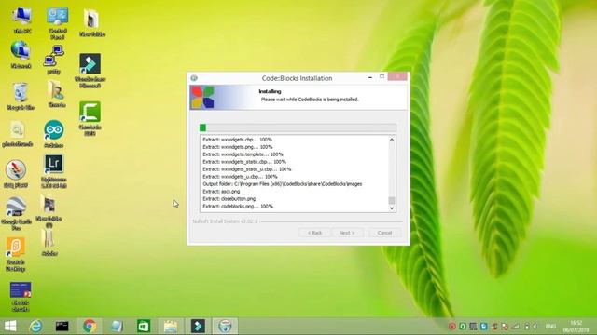Open the Windows Store taskbar icon
The image size is (597, 335).
coord(144,326)
